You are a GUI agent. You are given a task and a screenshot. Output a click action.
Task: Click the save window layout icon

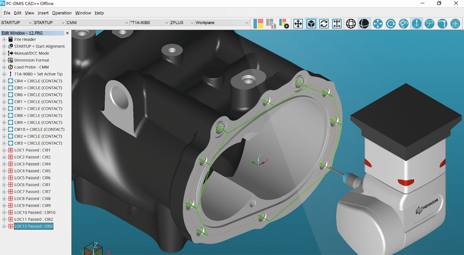coord(271,24)
